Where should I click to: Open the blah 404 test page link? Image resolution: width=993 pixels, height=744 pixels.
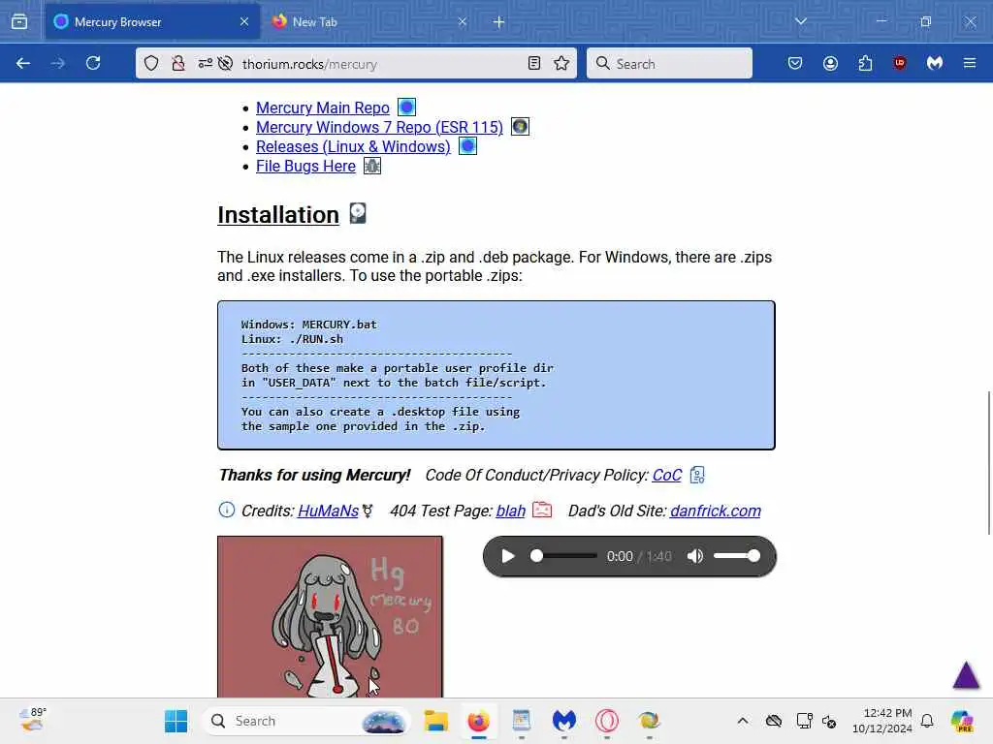(510, 511)
